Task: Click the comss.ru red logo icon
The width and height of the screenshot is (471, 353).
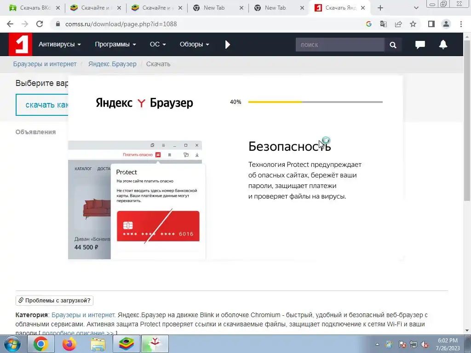Action: pos(20,45)
